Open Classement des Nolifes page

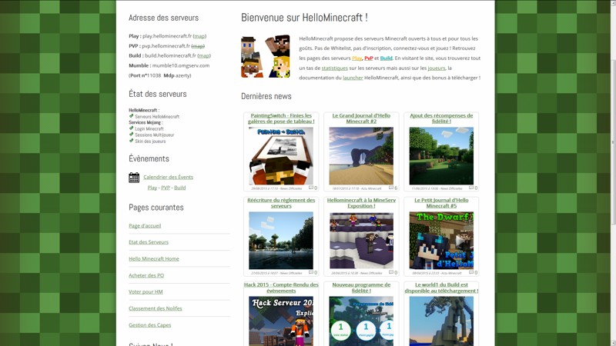[x=156, y=308]
